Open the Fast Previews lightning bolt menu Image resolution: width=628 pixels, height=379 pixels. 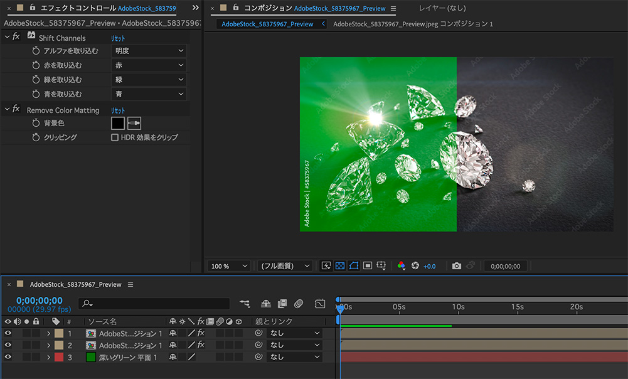326,265
